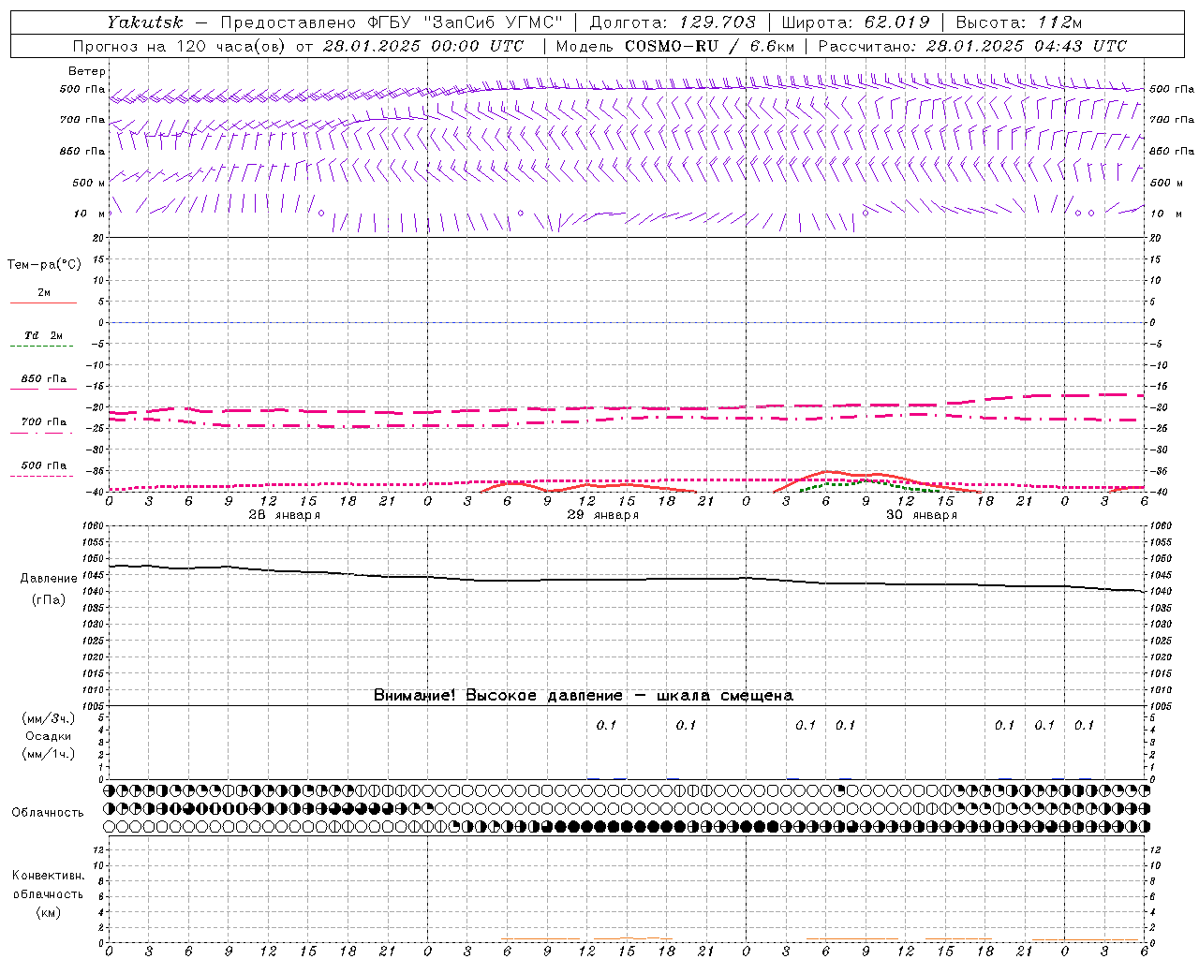The width and height of the screenshot is (1199, 959).
Task: Click the Td 2м dew point legend
Action: click(43, 335)
